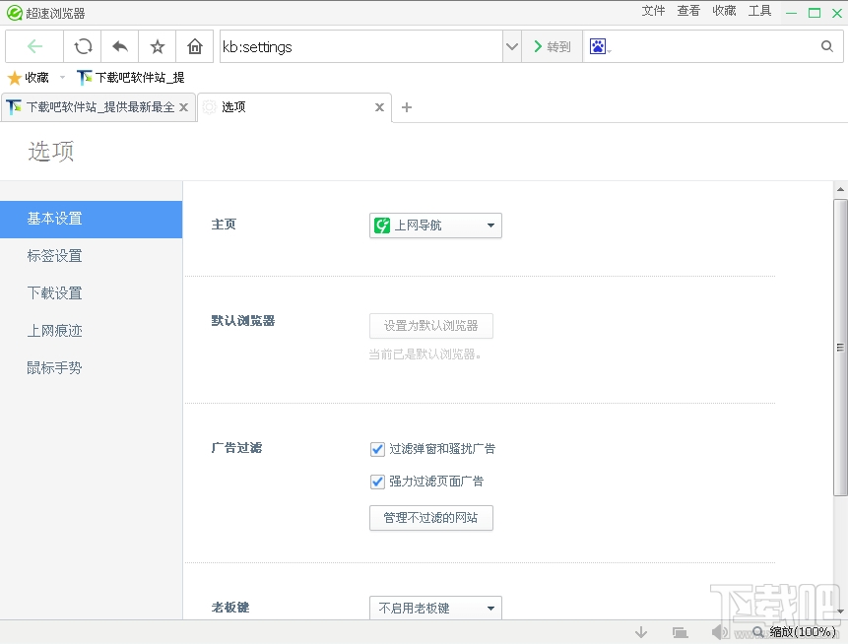Viewport: 848px width, 644px height.
Task: Open the address bar history dropdown arrow
Action: 511,46
